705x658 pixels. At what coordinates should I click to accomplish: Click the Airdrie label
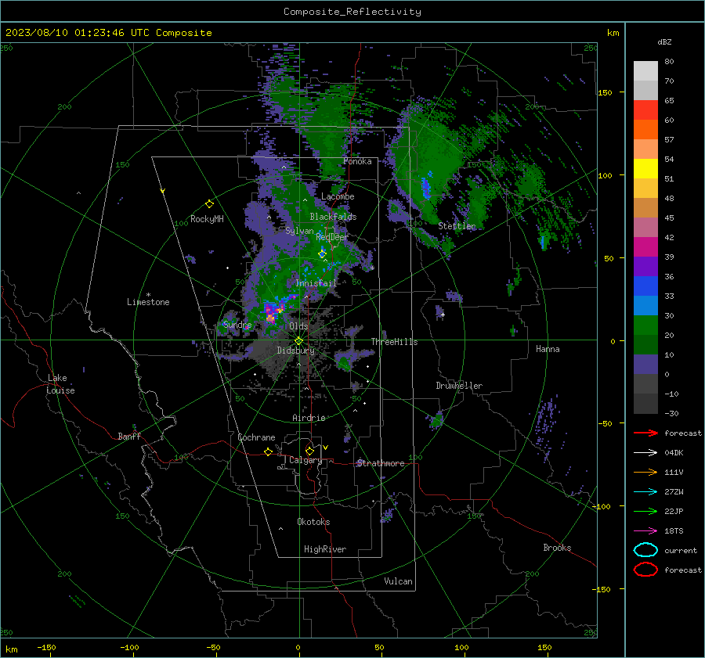pos(309,418)
